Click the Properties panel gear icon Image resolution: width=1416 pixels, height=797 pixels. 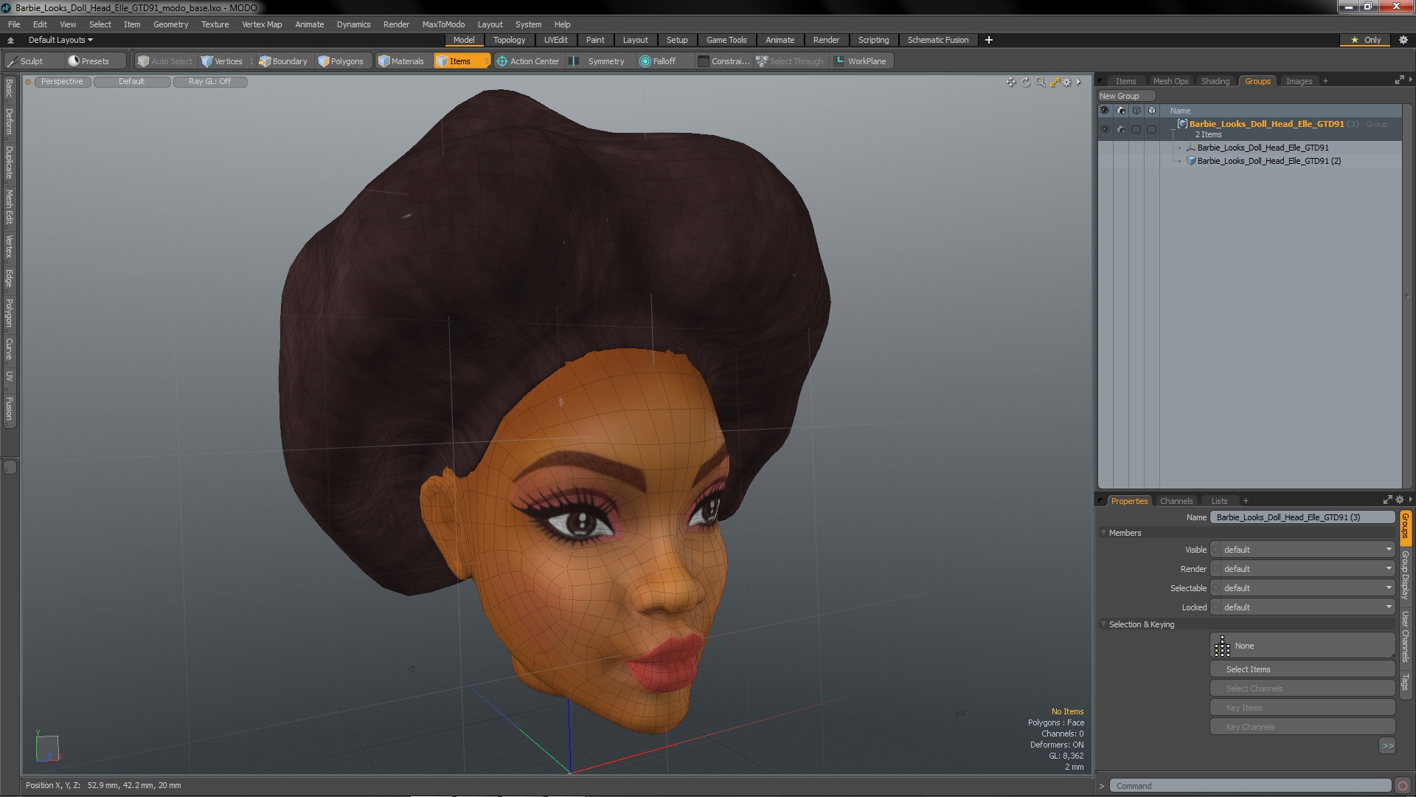(x=1400, y=500)
